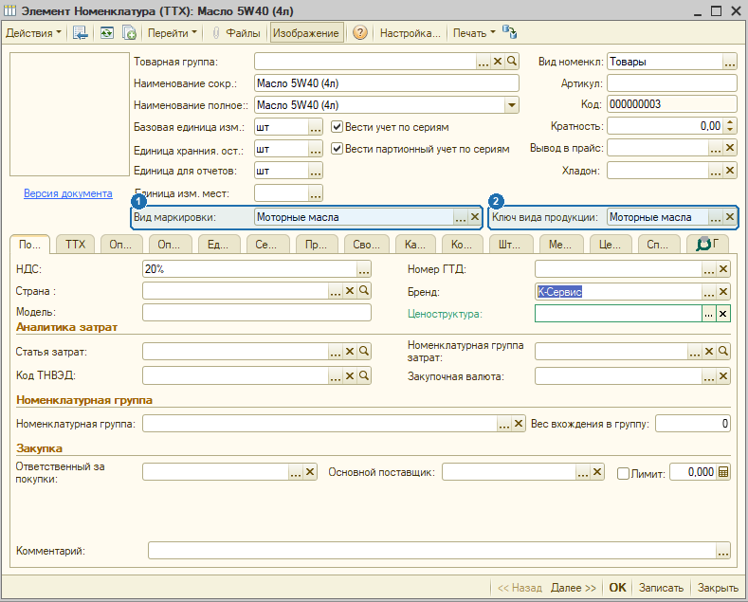This screenshot has width=748, height=602.
Task: Click the empty image preview box
Action: pyautogui.click(x=69, y=115)
